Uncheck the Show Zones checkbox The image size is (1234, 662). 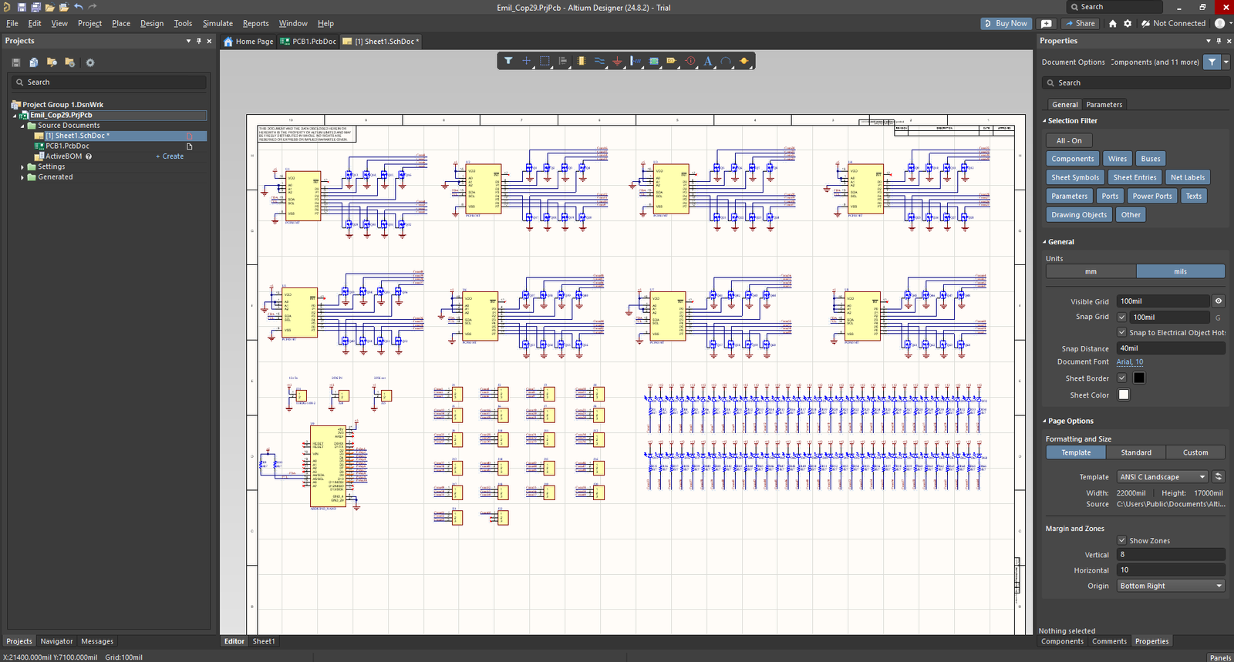tap(1122, 540)
